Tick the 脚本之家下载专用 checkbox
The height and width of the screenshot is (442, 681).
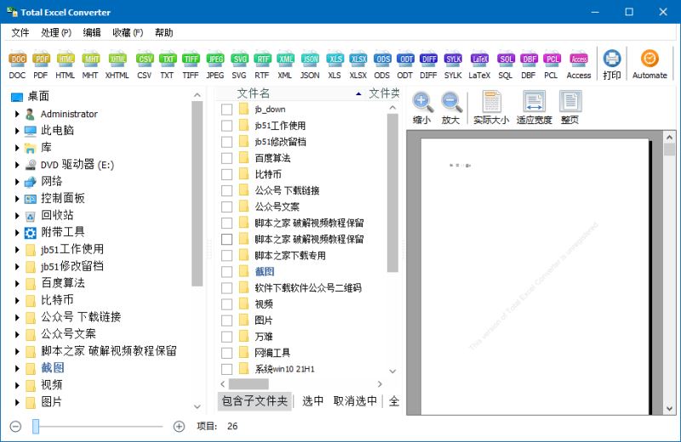tap(226, 256)
